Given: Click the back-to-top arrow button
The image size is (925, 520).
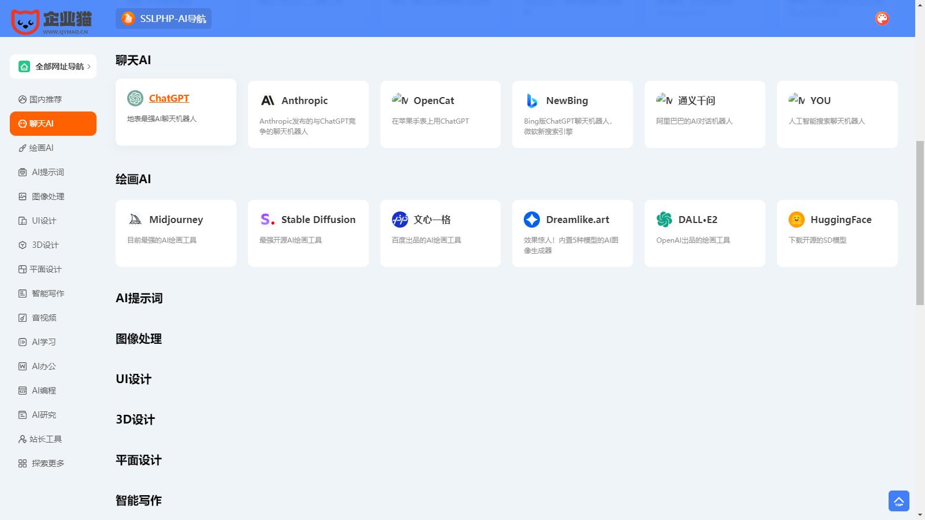Looking at the screenshot, I should (898, 501).
